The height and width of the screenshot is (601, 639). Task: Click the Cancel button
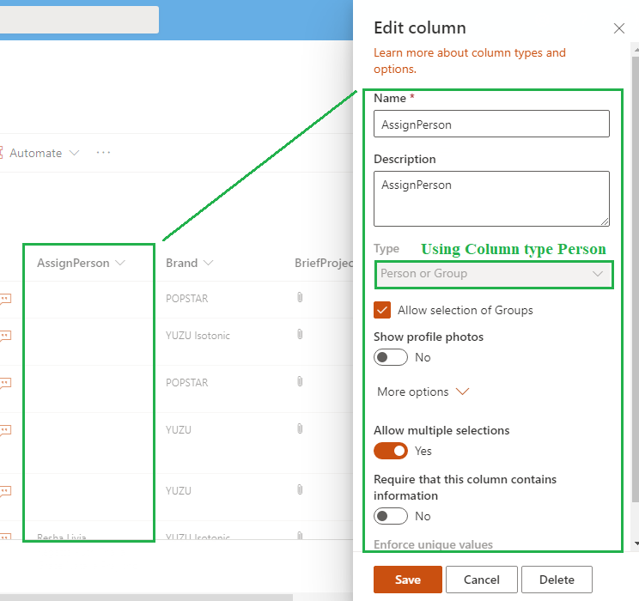click(x=481, y=580)
